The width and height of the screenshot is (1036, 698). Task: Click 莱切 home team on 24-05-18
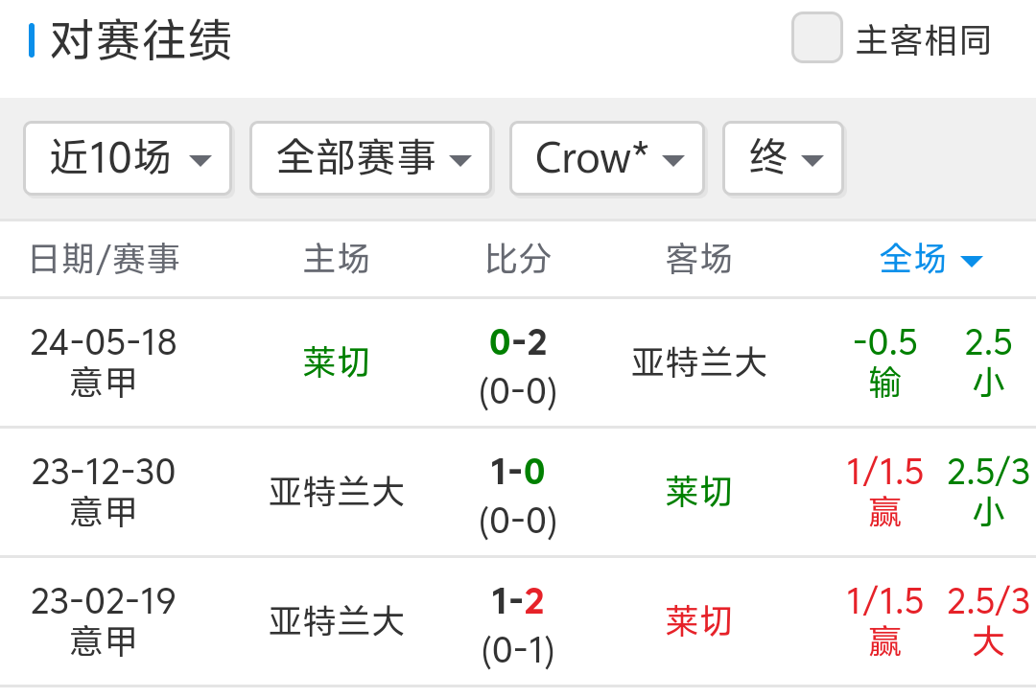pos(336,362)
